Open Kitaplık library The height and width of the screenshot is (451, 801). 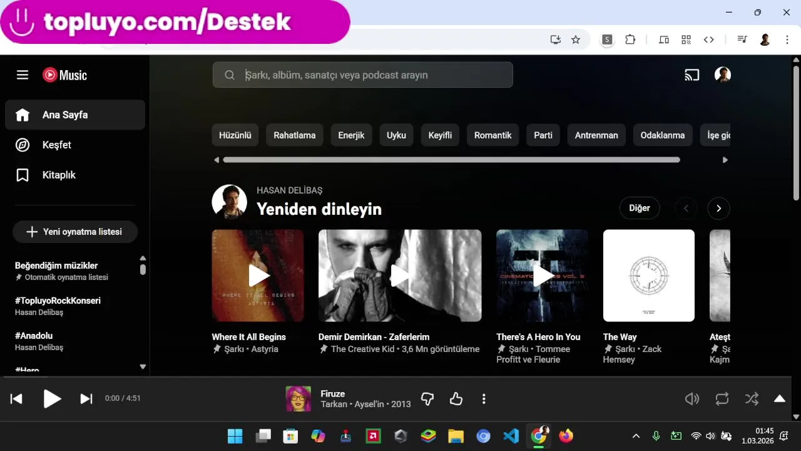point(75,175)
